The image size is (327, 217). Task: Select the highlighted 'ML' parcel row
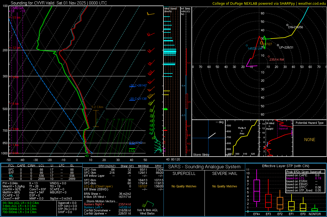pyautogui.click(x=41, y=176)
